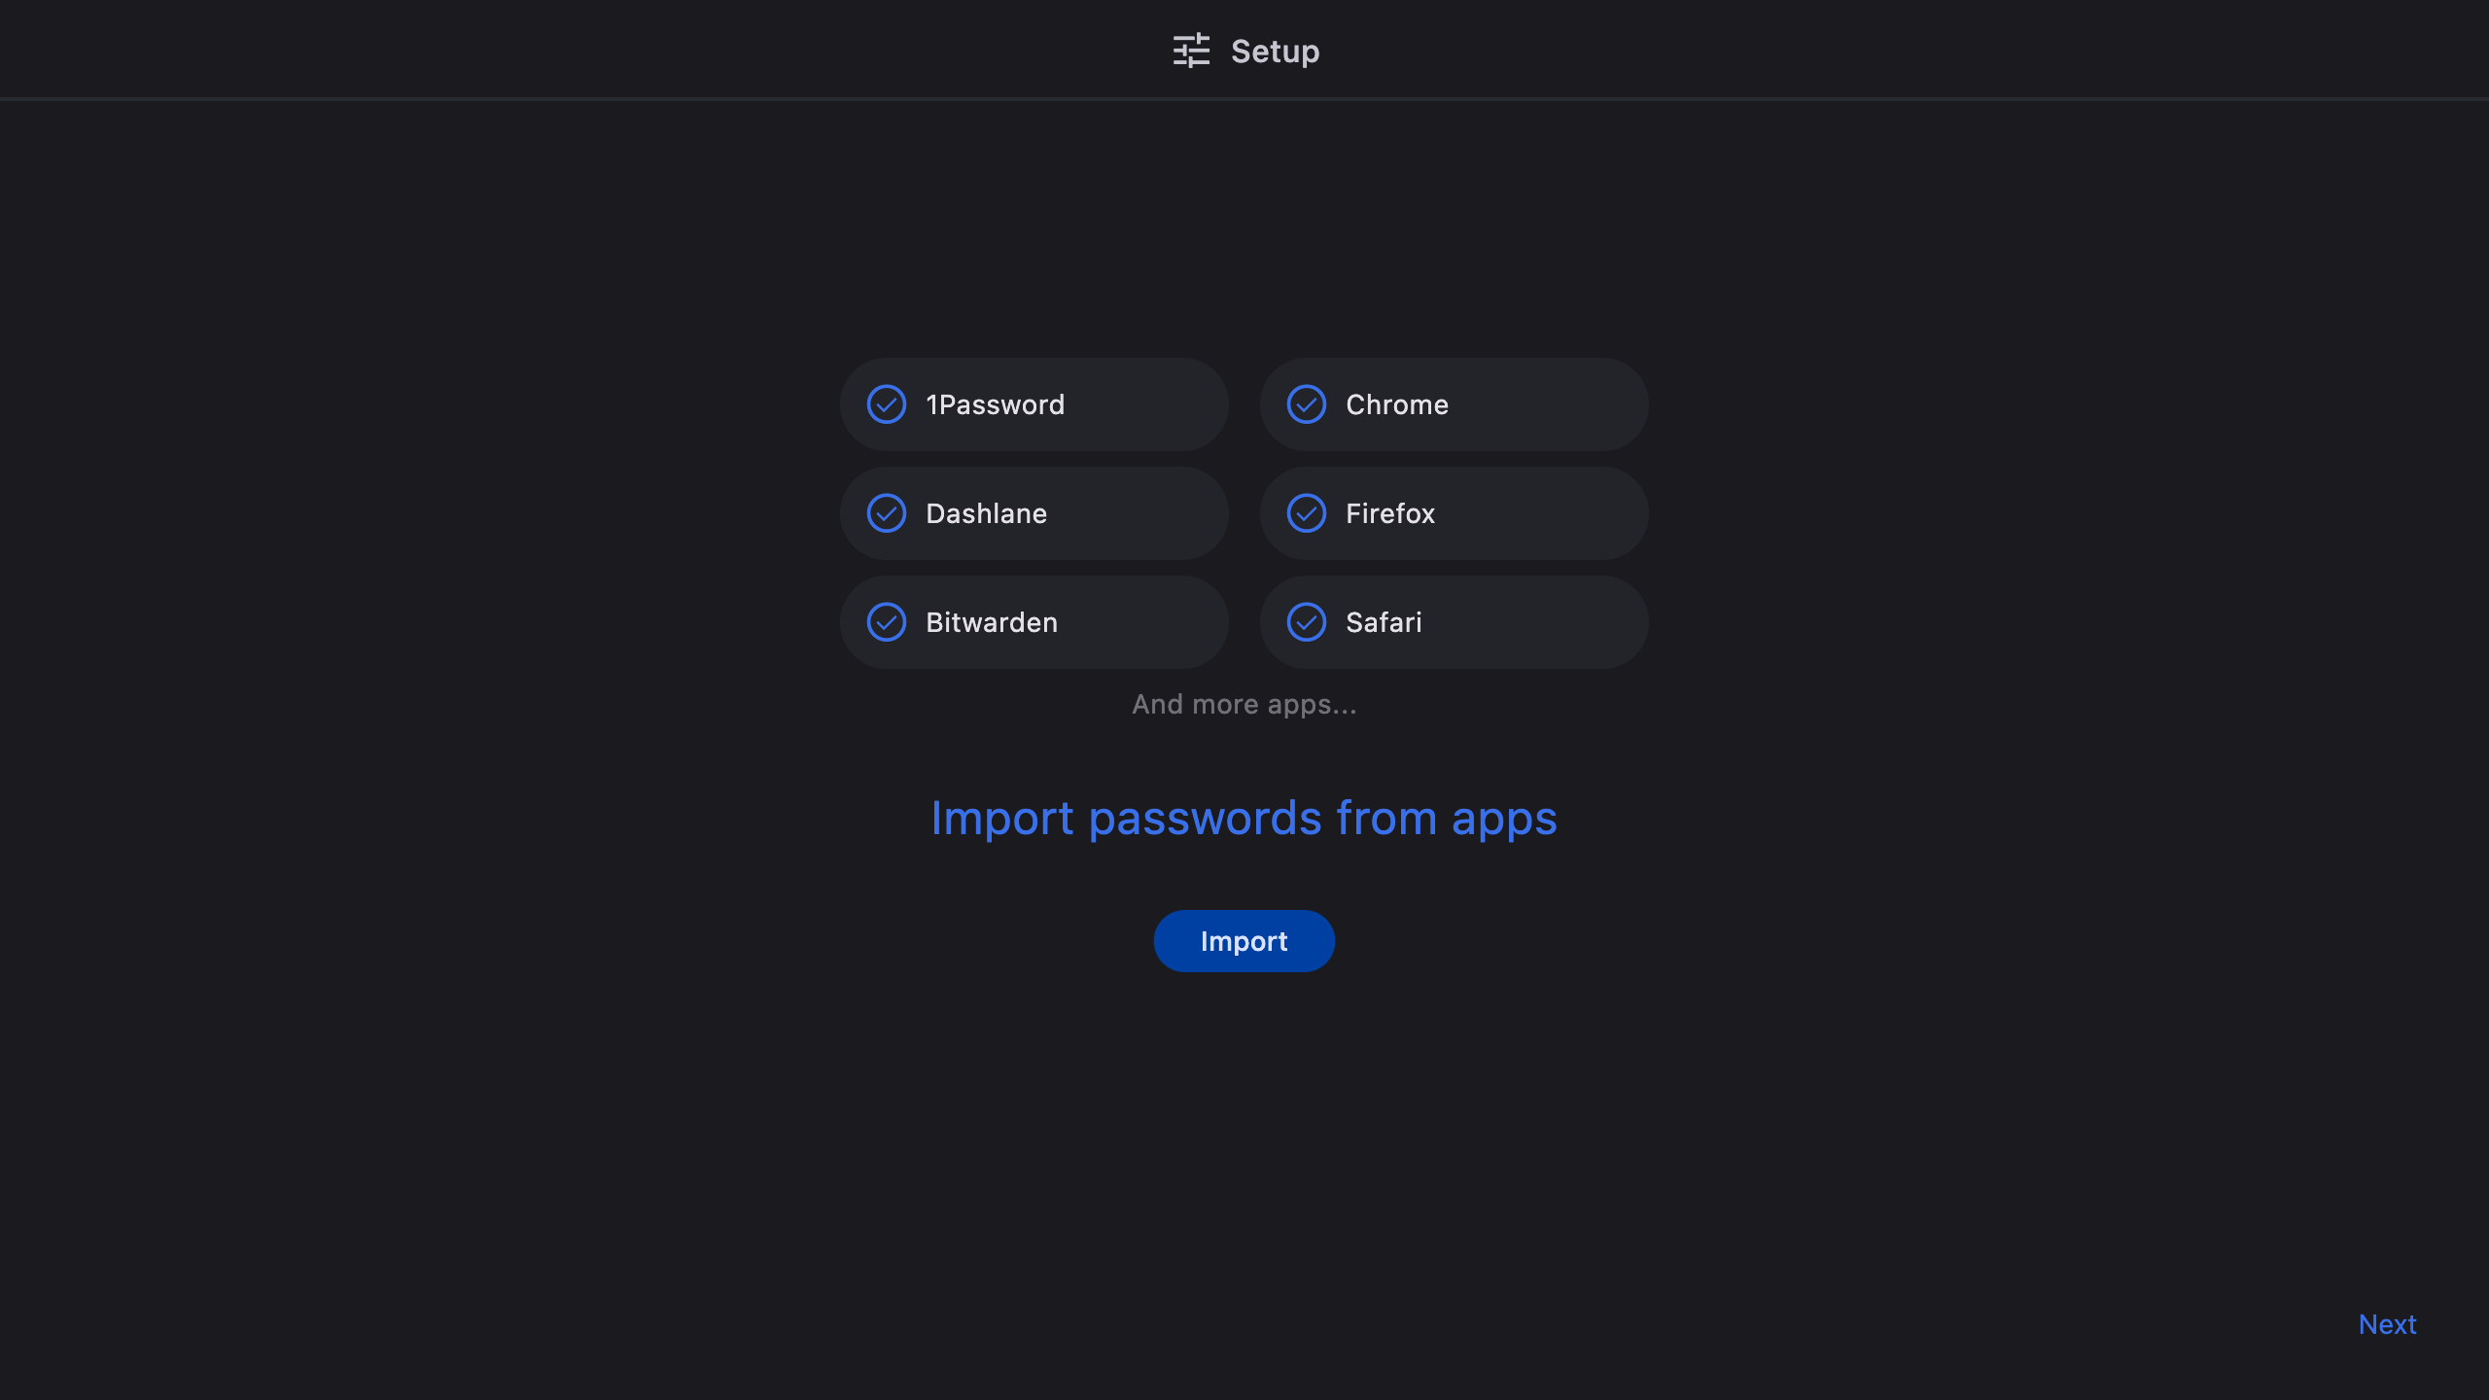Screen dimensions: 2489x1400
Task: Go to the Next setup step
Action: click(2387, 1324)
